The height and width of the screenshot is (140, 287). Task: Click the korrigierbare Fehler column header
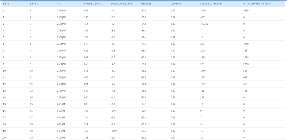(x=211, y=4)
